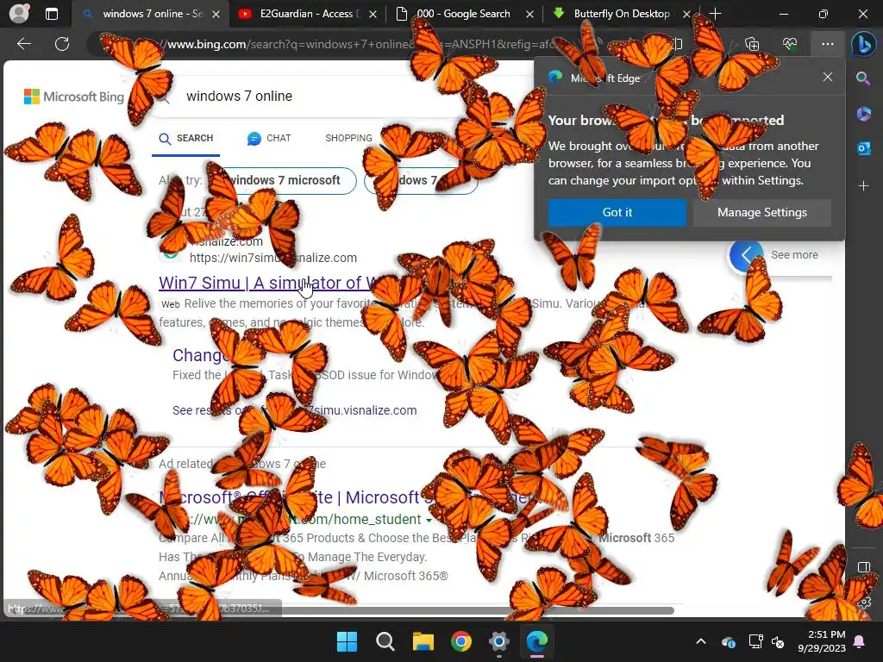Screen dimensions: 883x662
Task: Toggle the sidebar hide panel icon
Action: pos(863,567)
